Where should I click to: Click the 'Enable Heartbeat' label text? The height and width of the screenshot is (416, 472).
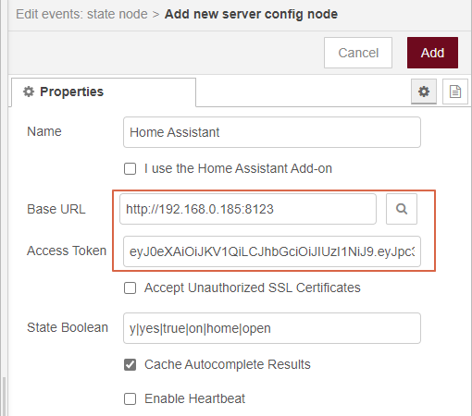click(x=194, y=398)
